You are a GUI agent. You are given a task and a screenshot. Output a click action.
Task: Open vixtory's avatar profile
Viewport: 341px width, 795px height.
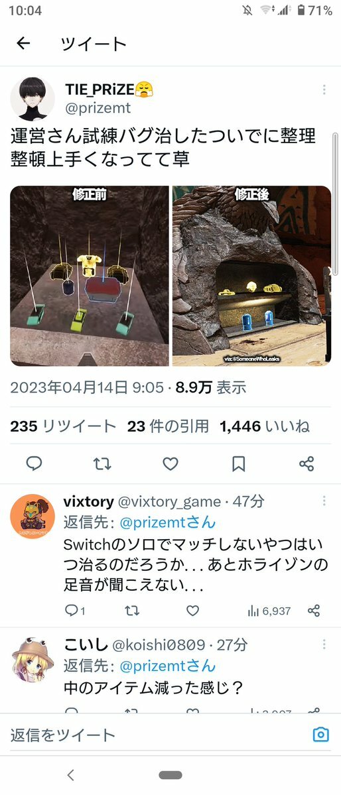[x=33, y=516]
